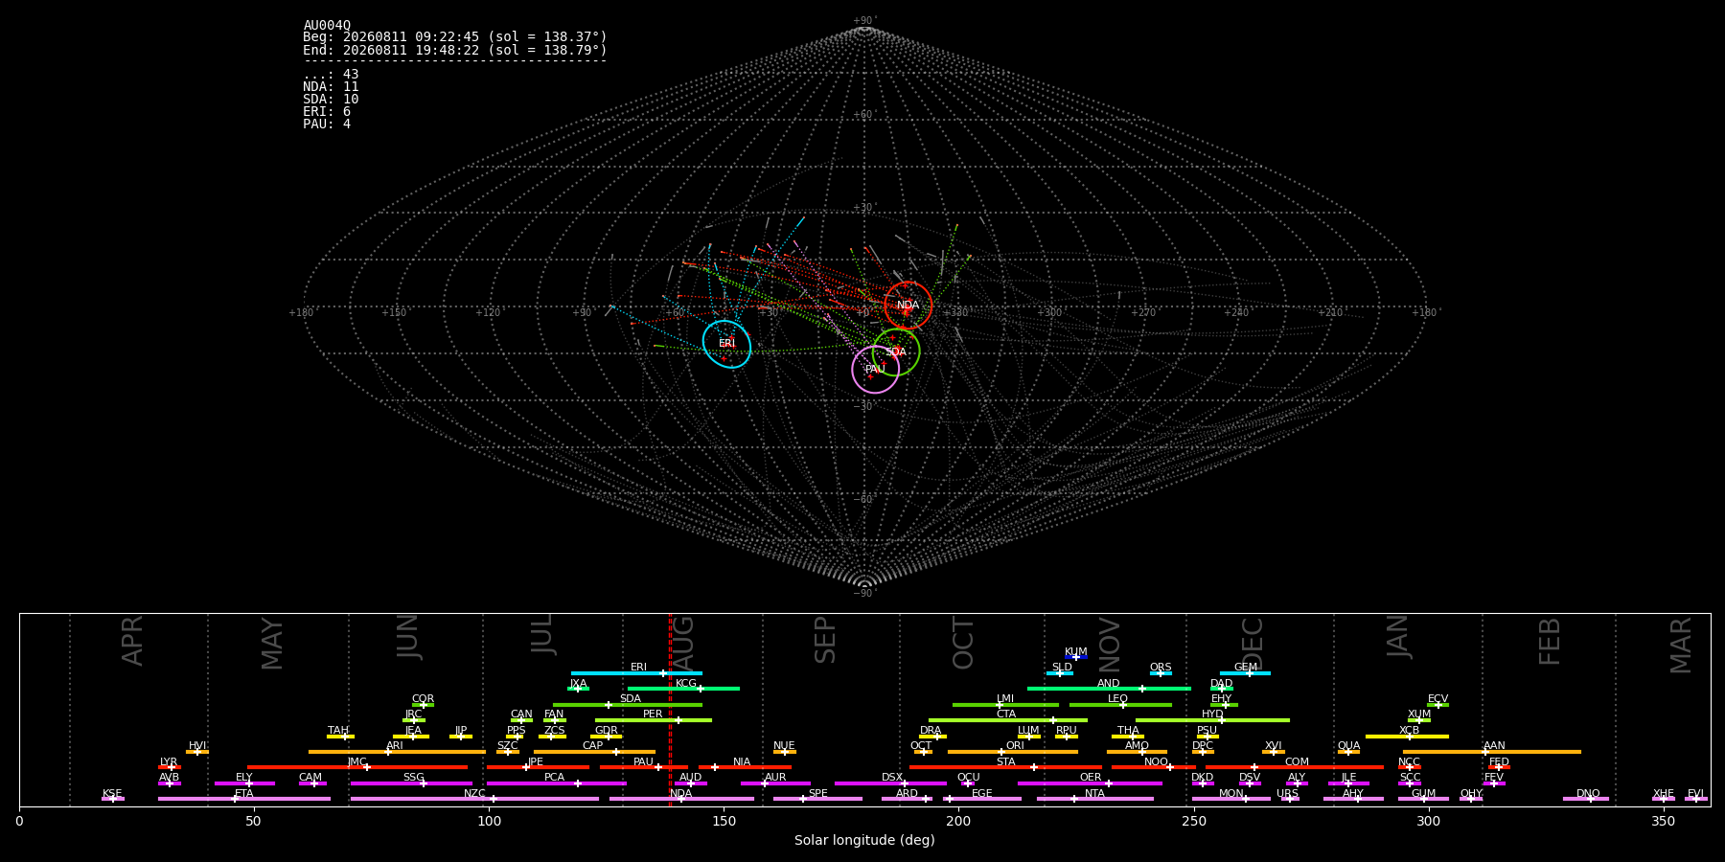Image resolution: width=1725 pixels, height=862 pixels.
Task: Click the 'NDA: 11' count in the legend
Action: (331, 87)
